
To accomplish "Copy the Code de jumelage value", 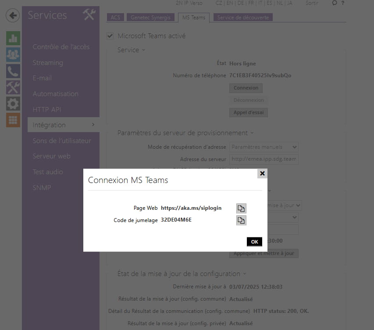I will pyautogui.click(x=241, y=220).
